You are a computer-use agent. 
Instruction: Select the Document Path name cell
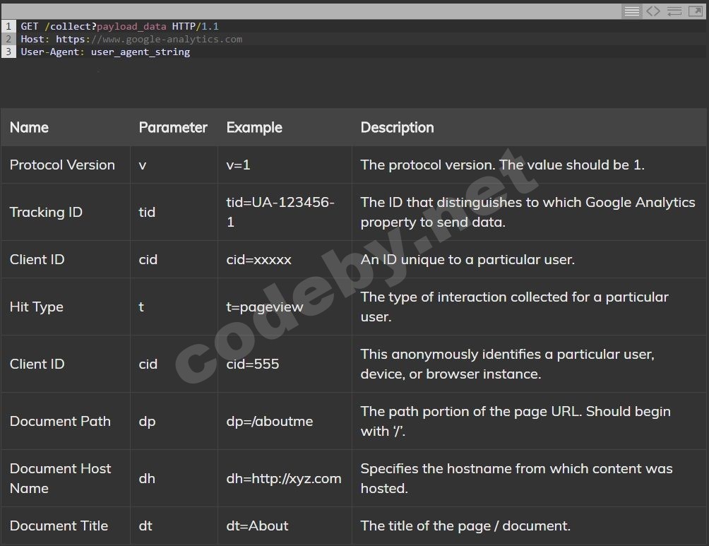coord(60,422)
